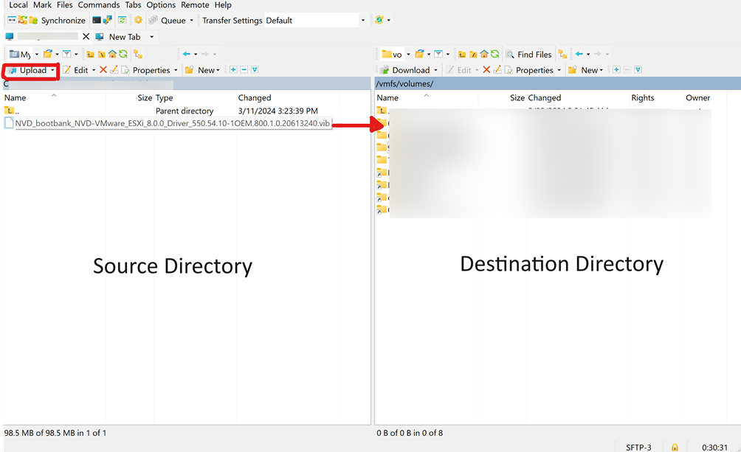Click the local panel Refresh icon
Screen dimensions: 741x452
point(123,55)
